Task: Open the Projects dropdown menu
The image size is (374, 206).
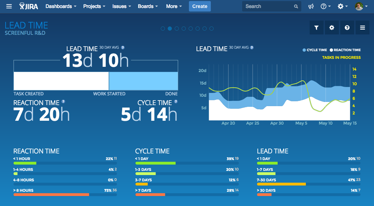Action: click(94, 7)
